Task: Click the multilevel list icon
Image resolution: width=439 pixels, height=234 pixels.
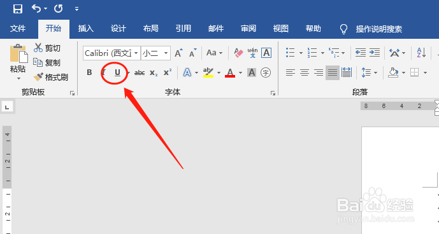Action: point(334,53)
